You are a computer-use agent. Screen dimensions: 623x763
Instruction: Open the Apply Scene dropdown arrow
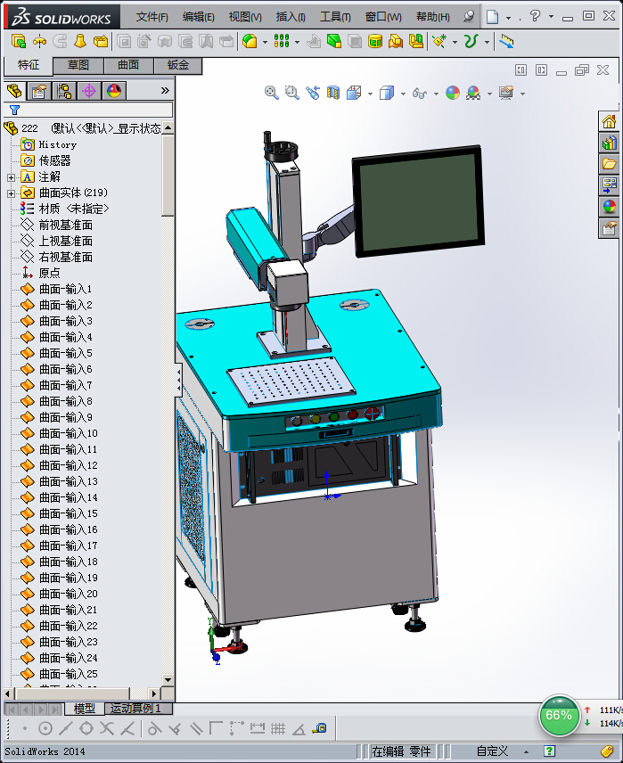click(x=489, y=94)
